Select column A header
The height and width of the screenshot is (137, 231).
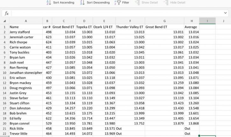pos(26,21)
